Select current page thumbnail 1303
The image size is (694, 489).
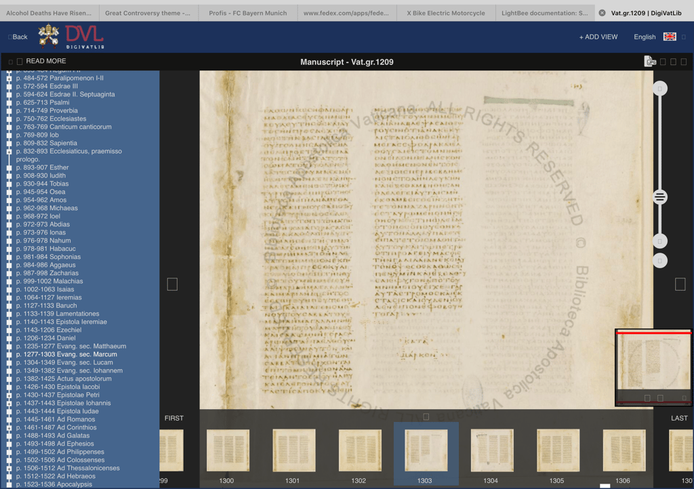click(426, 451)
